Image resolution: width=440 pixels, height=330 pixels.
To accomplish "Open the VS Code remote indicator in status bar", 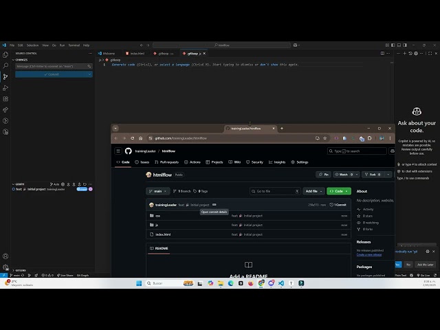I will click(3, 275).
